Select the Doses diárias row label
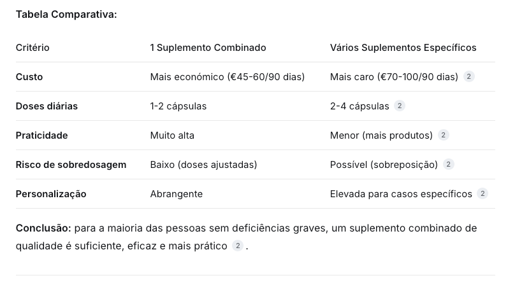Viewport: 515px width, 285px height. [x=47, y=106]
